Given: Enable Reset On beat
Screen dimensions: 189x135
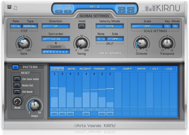Looking at the screenshot, I should tap(17, 91).
